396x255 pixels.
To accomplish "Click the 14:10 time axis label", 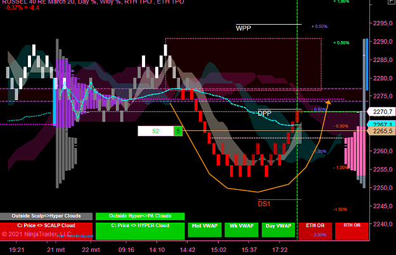I will pos(157,250).
